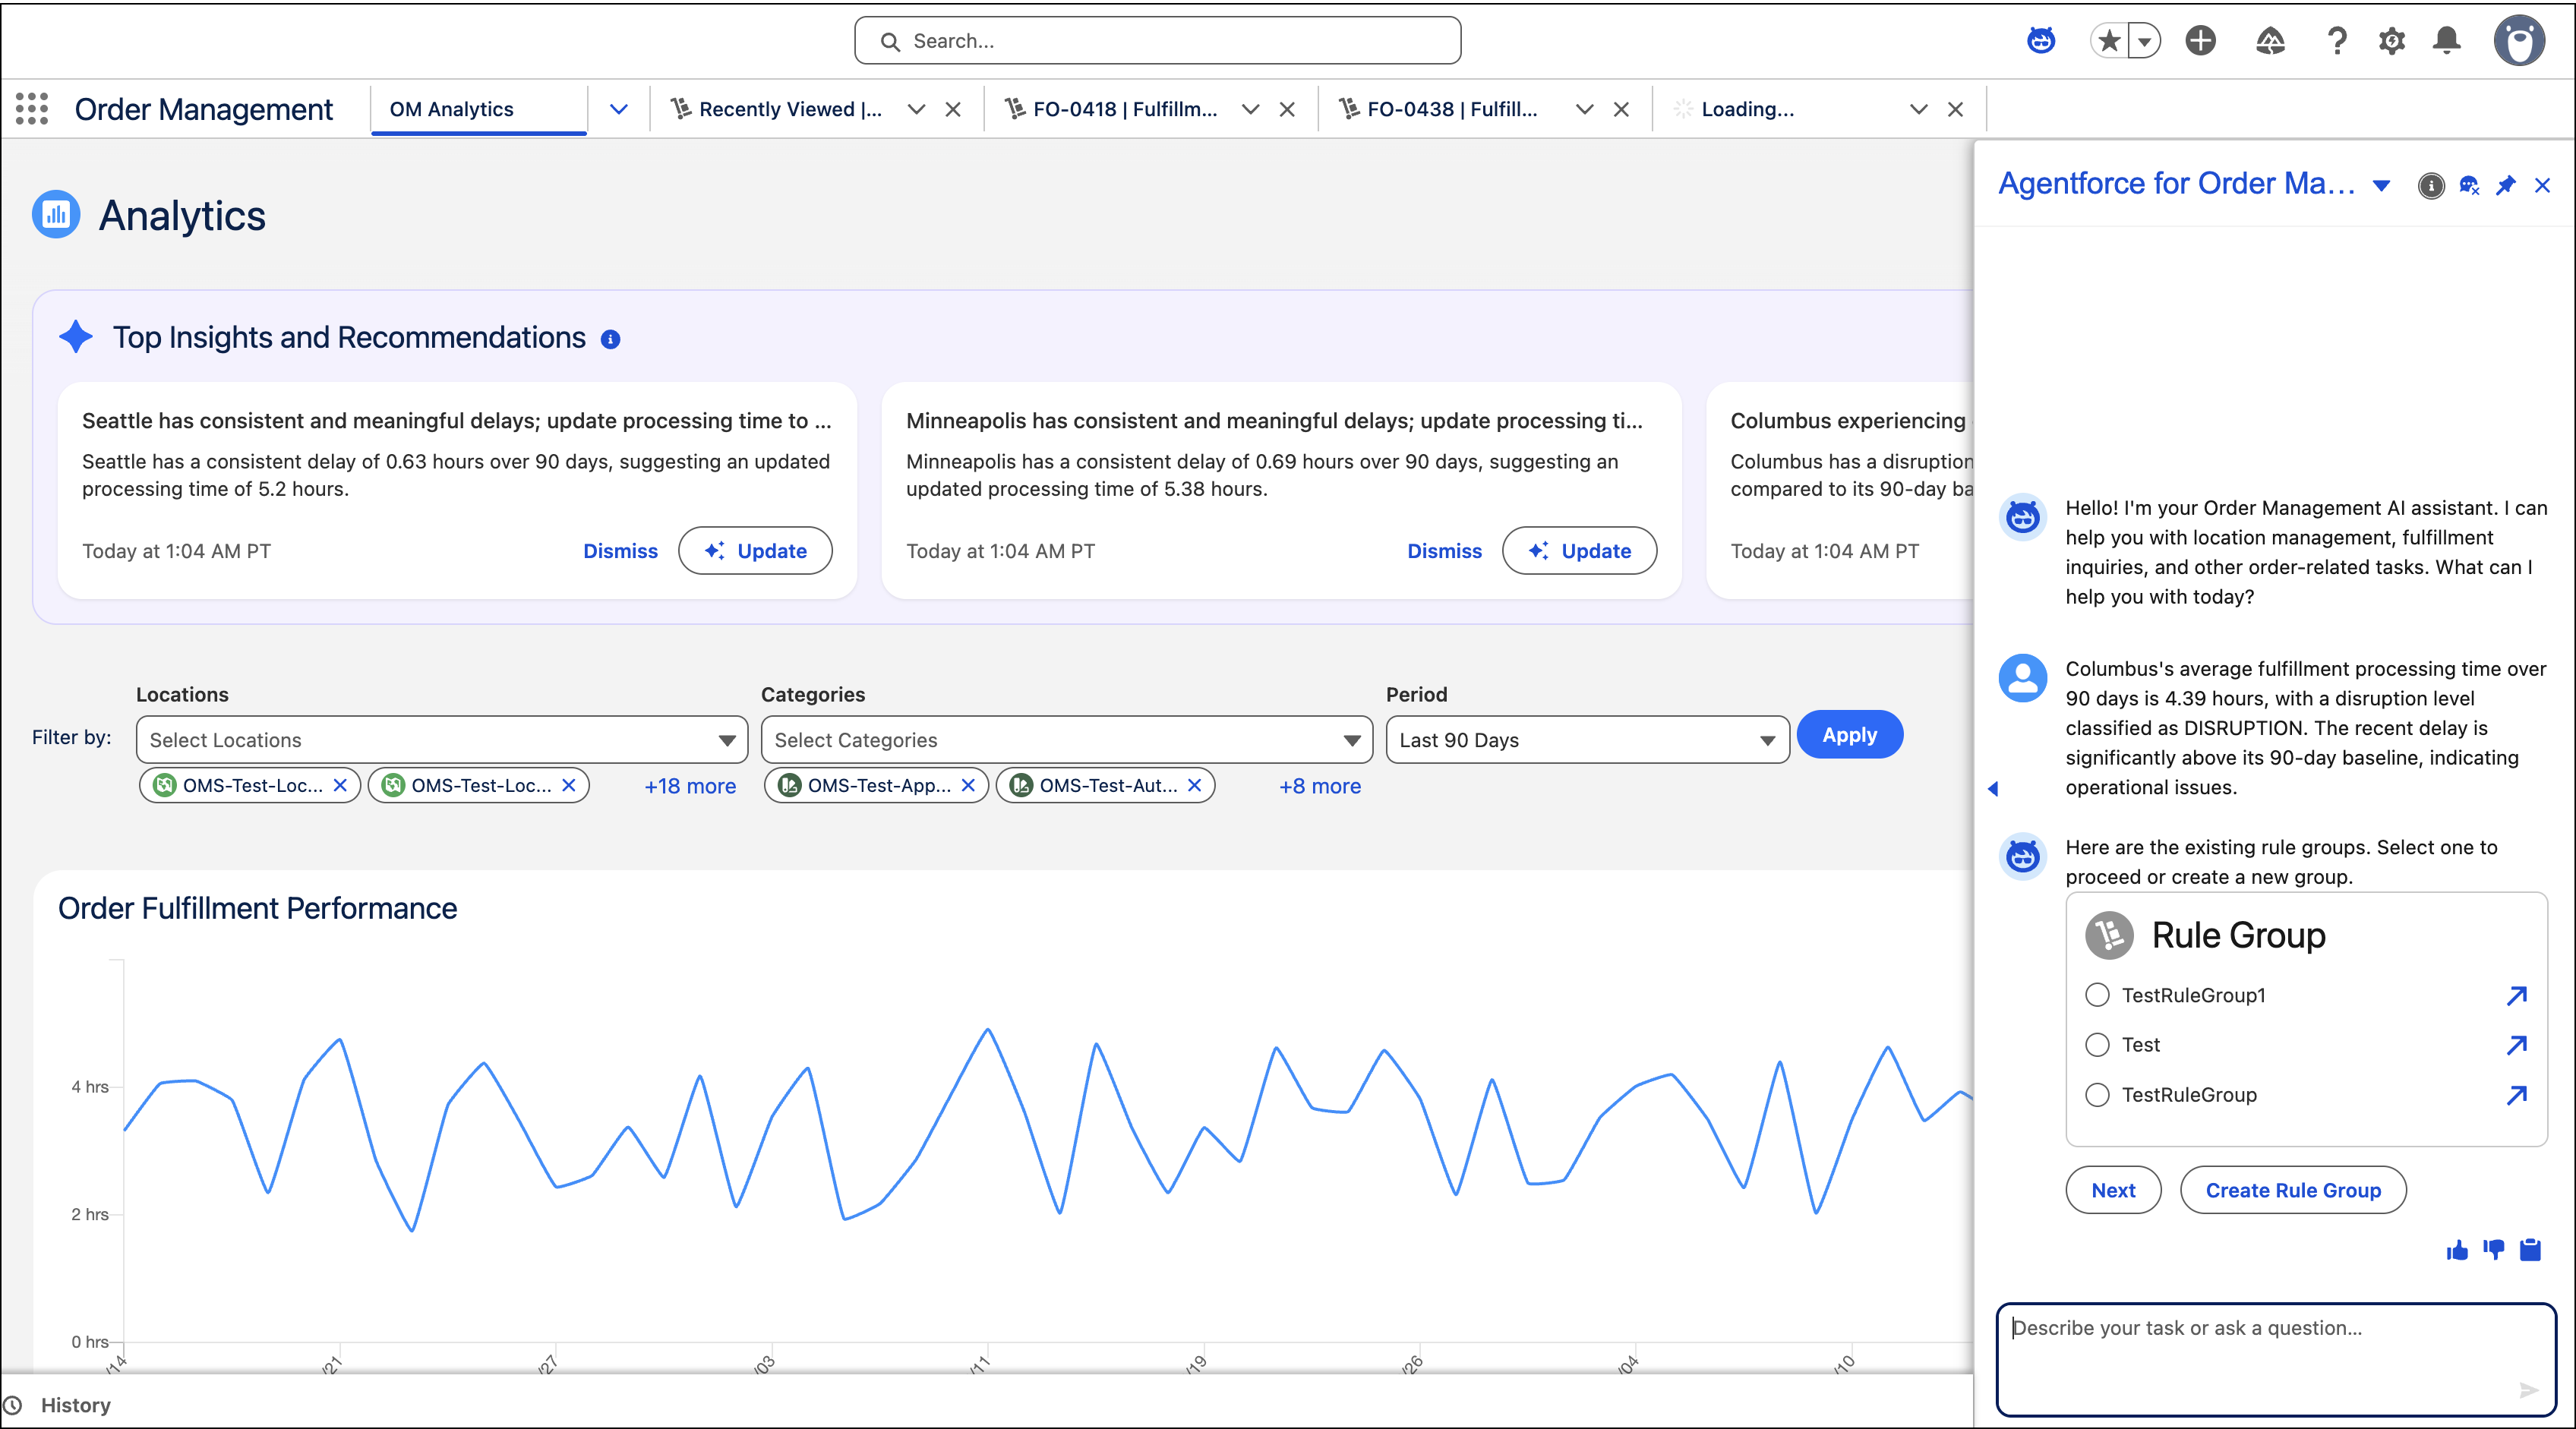Give thumbs down to the Agentforce response

[x=2494, y=1250]
